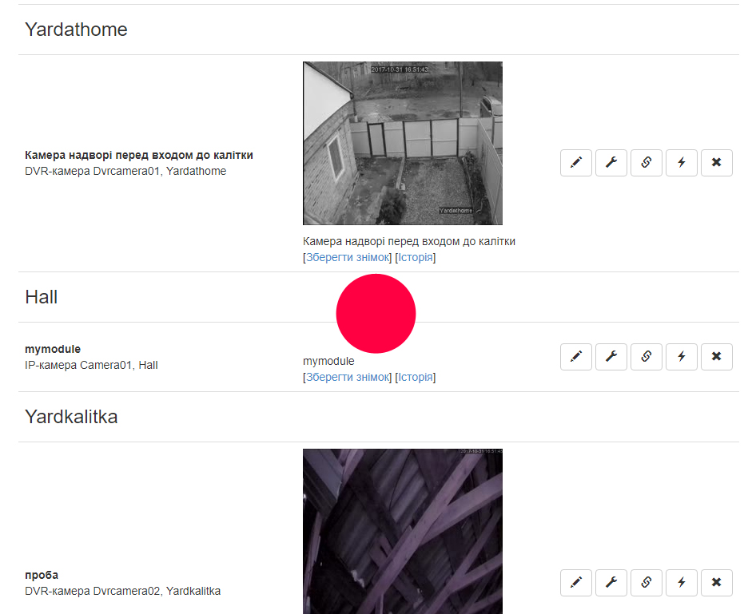Image resolution: width=752 pixels, height=614 pixels.
Task: Click lightning bolt icon for Yardathome camera
Action: (x=682, y=163)
